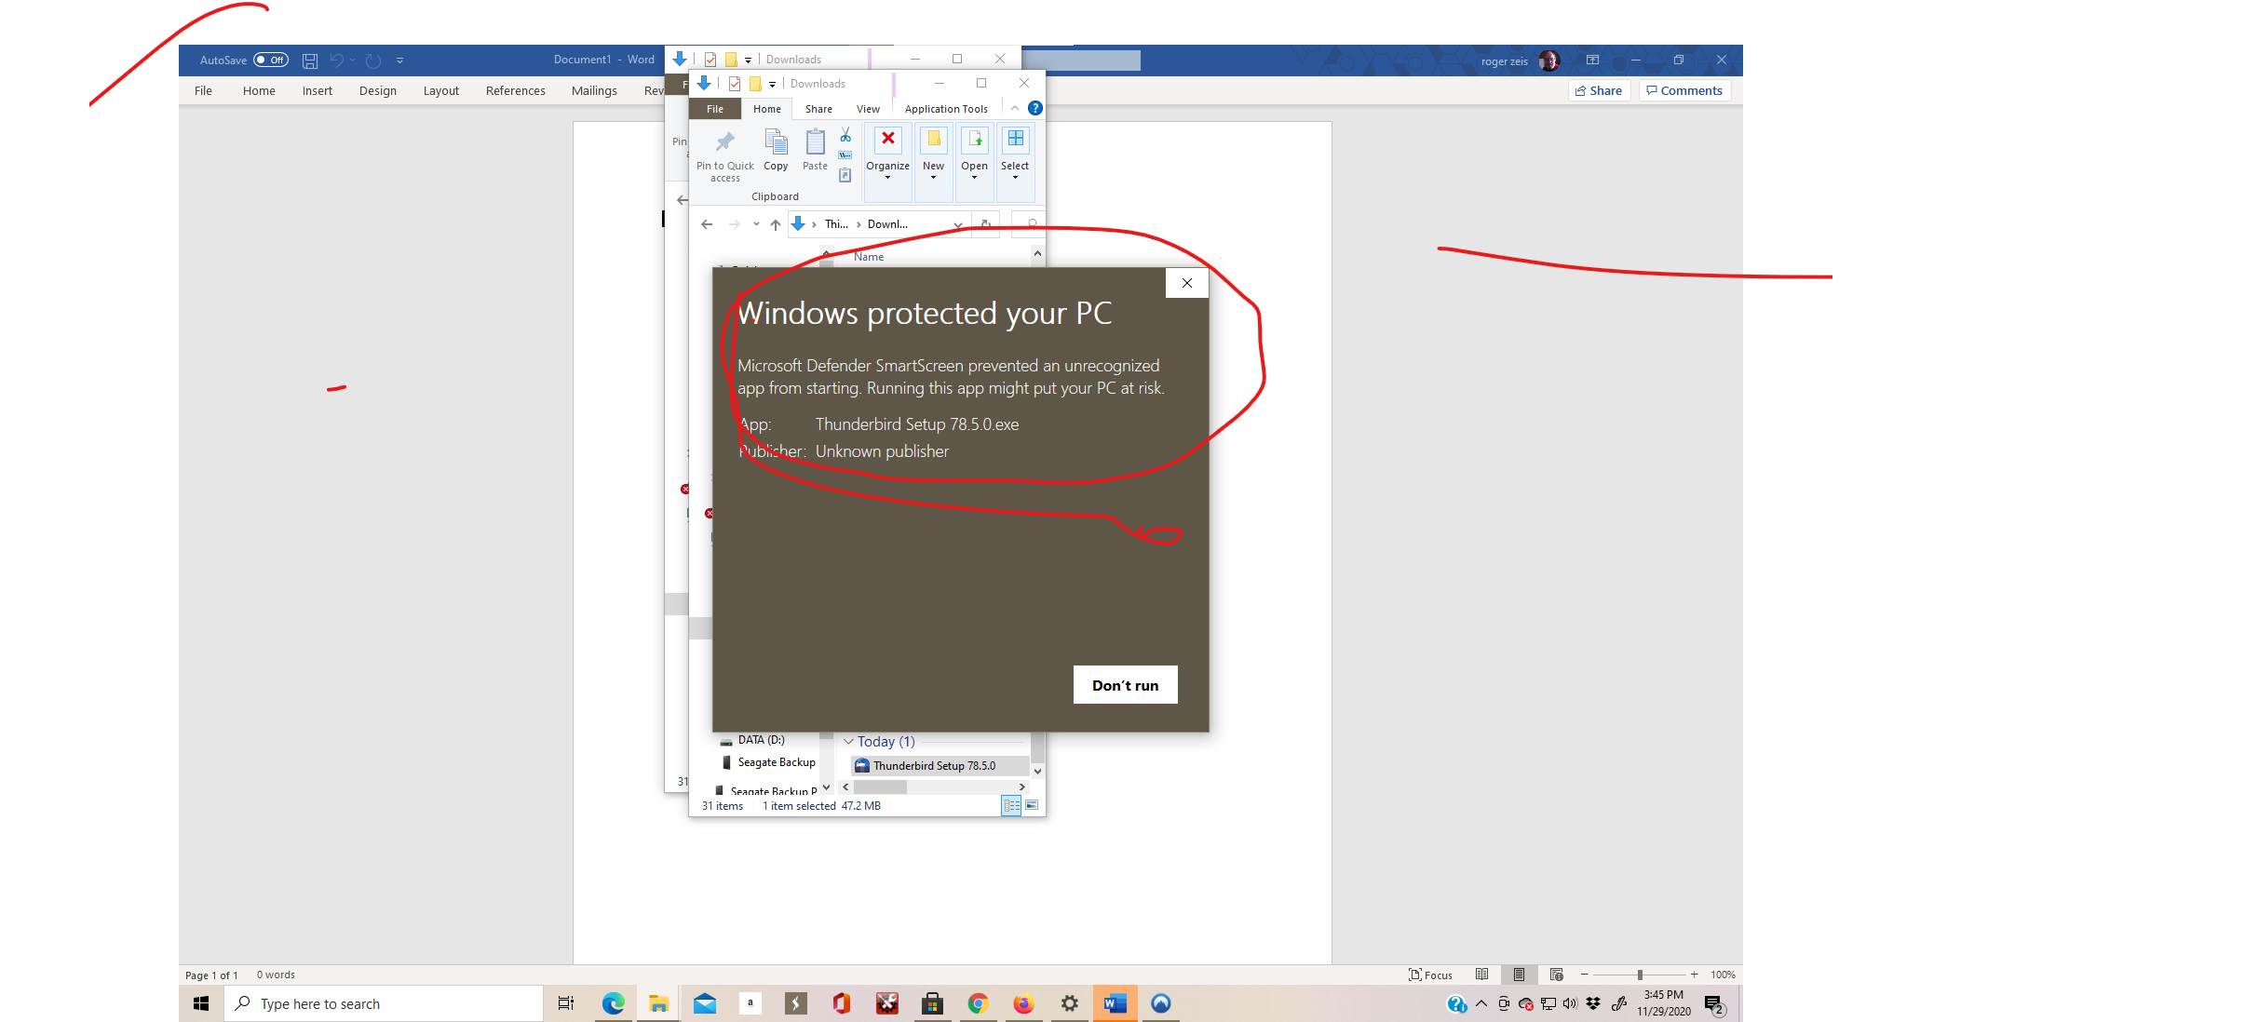Open Explorer help question mark icon
Image resolution: width=2258 pixels, height=1022 pixels.
[1034, 109]
